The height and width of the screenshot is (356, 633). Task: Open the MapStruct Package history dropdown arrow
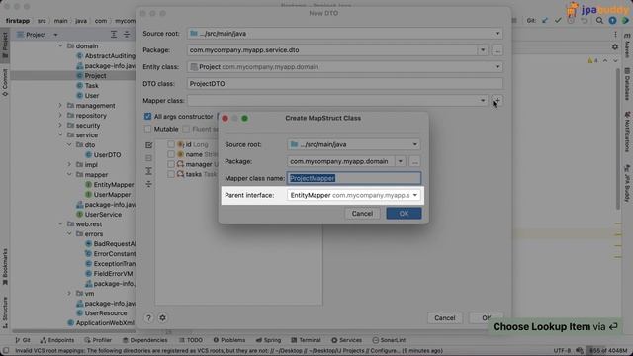pos(400,161)
